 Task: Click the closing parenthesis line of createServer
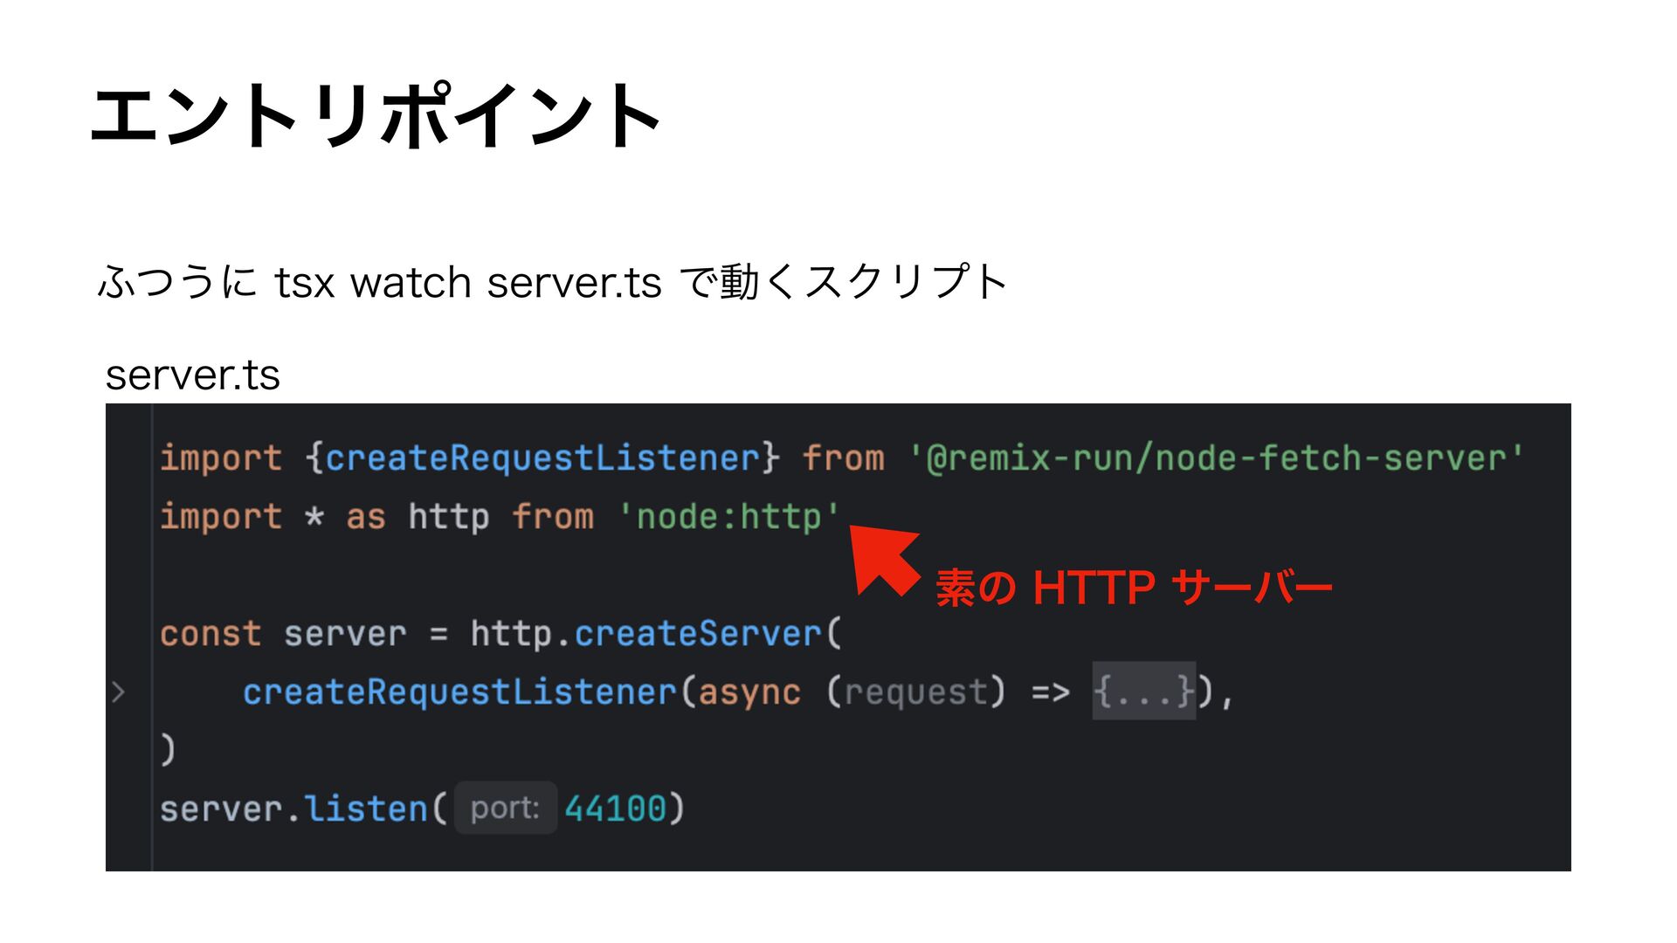click(x=168, y=750)
